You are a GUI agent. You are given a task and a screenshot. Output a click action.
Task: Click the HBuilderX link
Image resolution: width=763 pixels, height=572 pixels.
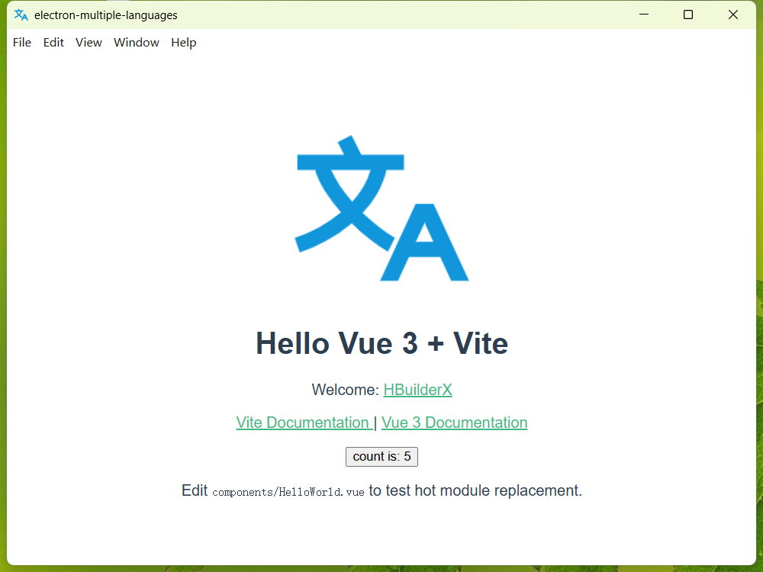tap(417, 390)
